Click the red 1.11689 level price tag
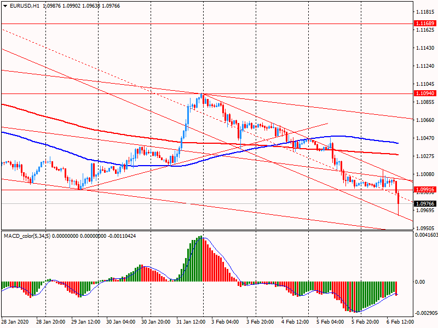This screenshot has height=328, width=438. tap(425, 24)
